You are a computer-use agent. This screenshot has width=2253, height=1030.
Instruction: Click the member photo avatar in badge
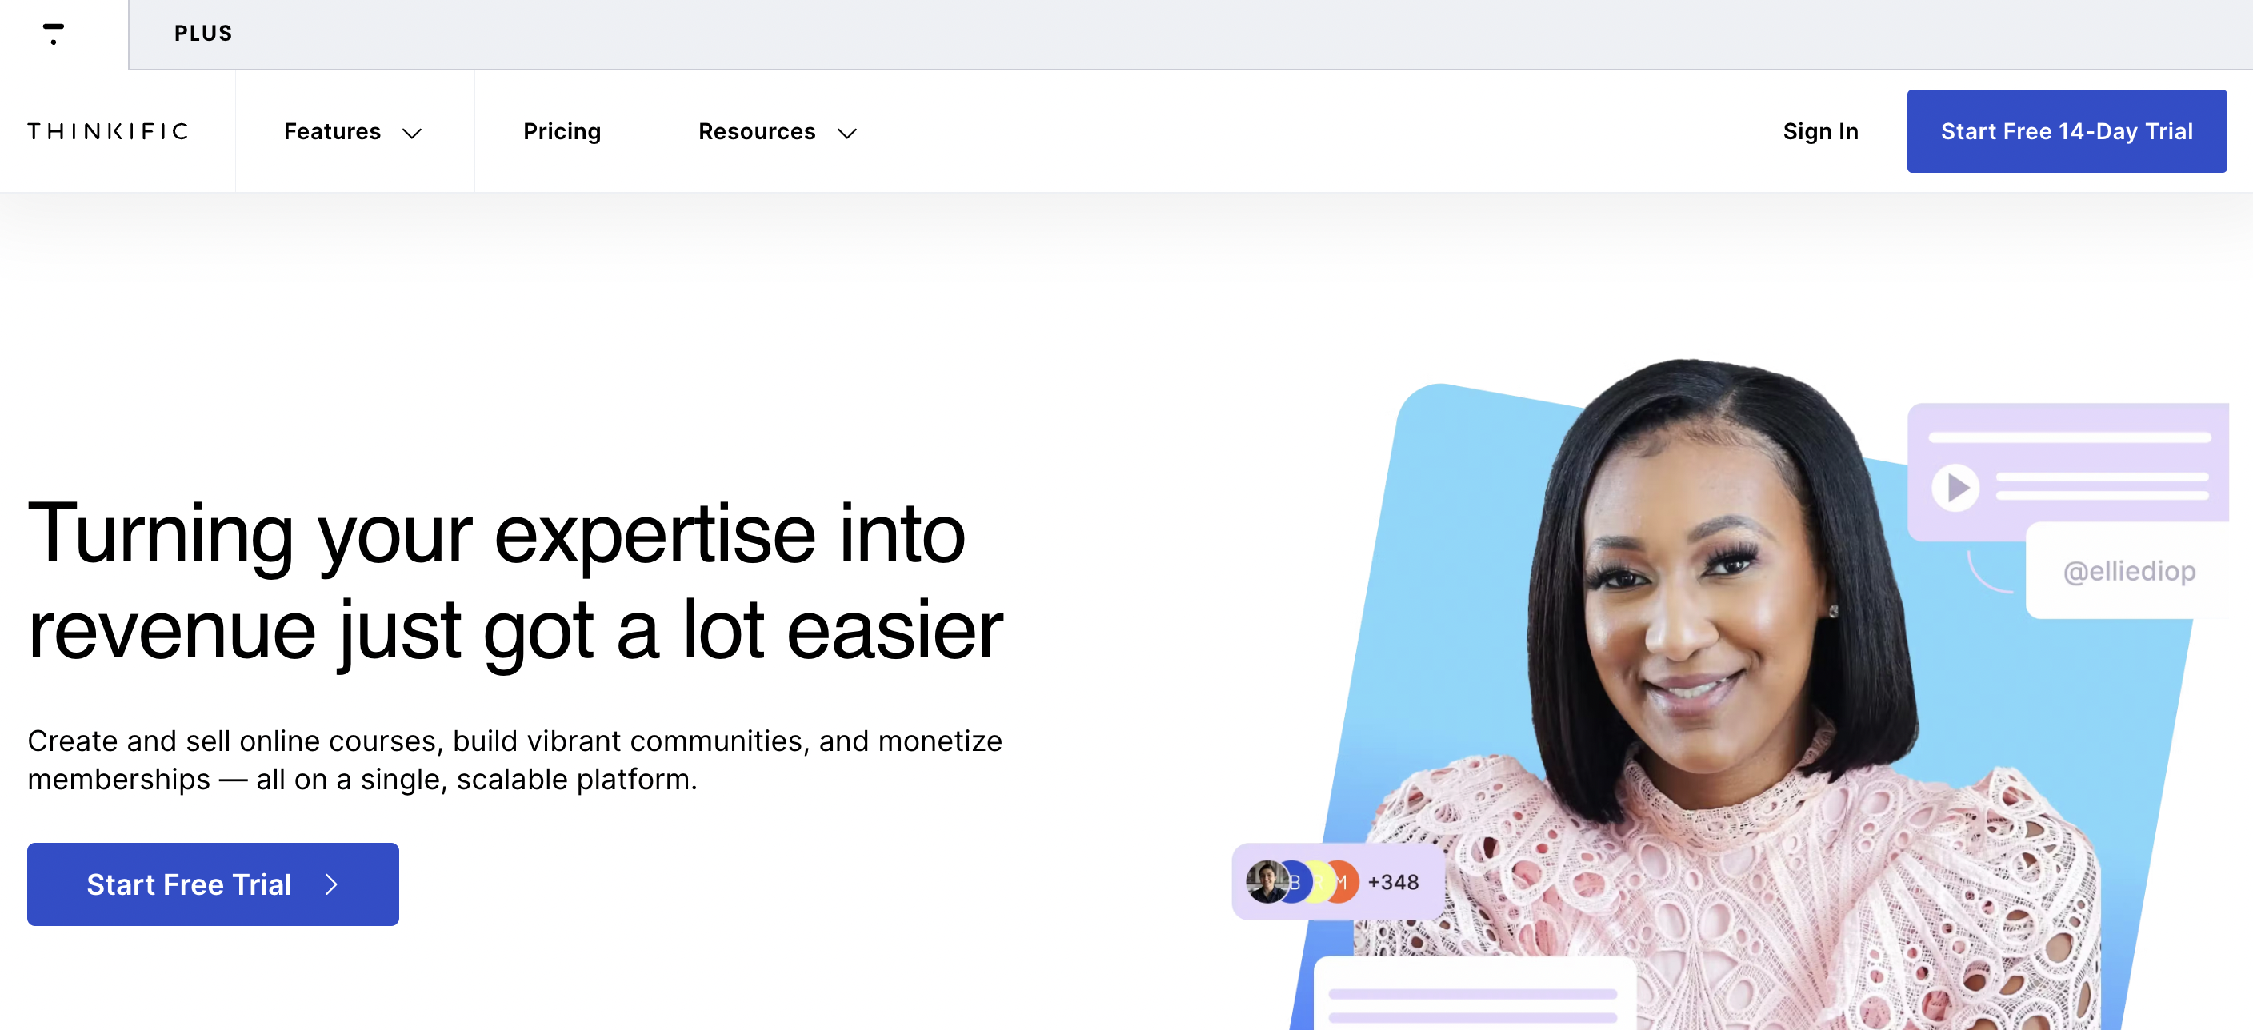tap(1267, 881)
